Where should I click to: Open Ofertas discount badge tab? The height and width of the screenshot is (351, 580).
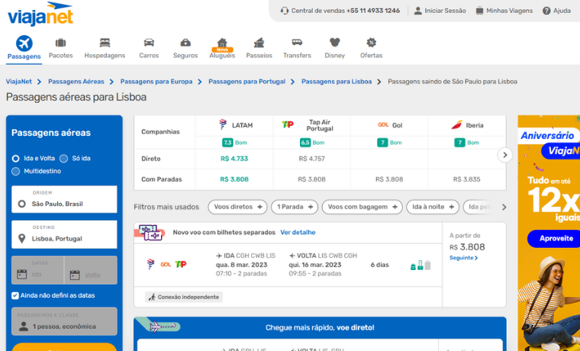(372, 48)
